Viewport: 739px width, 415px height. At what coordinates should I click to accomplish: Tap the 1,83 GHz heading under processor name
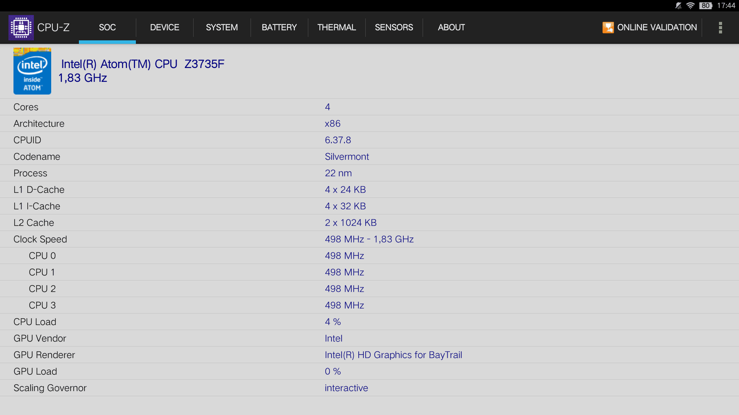pos(83,78)
